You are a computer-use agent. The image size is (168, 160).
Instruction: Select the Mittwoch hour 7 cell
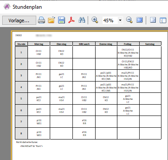[x=84, y=122]
